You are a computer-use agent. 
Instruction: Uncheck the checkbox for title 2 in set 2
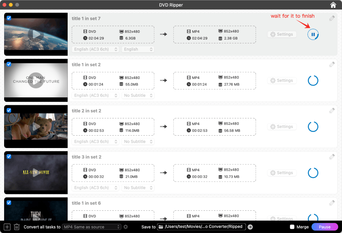pyautogui.click(x=9, y=110)
